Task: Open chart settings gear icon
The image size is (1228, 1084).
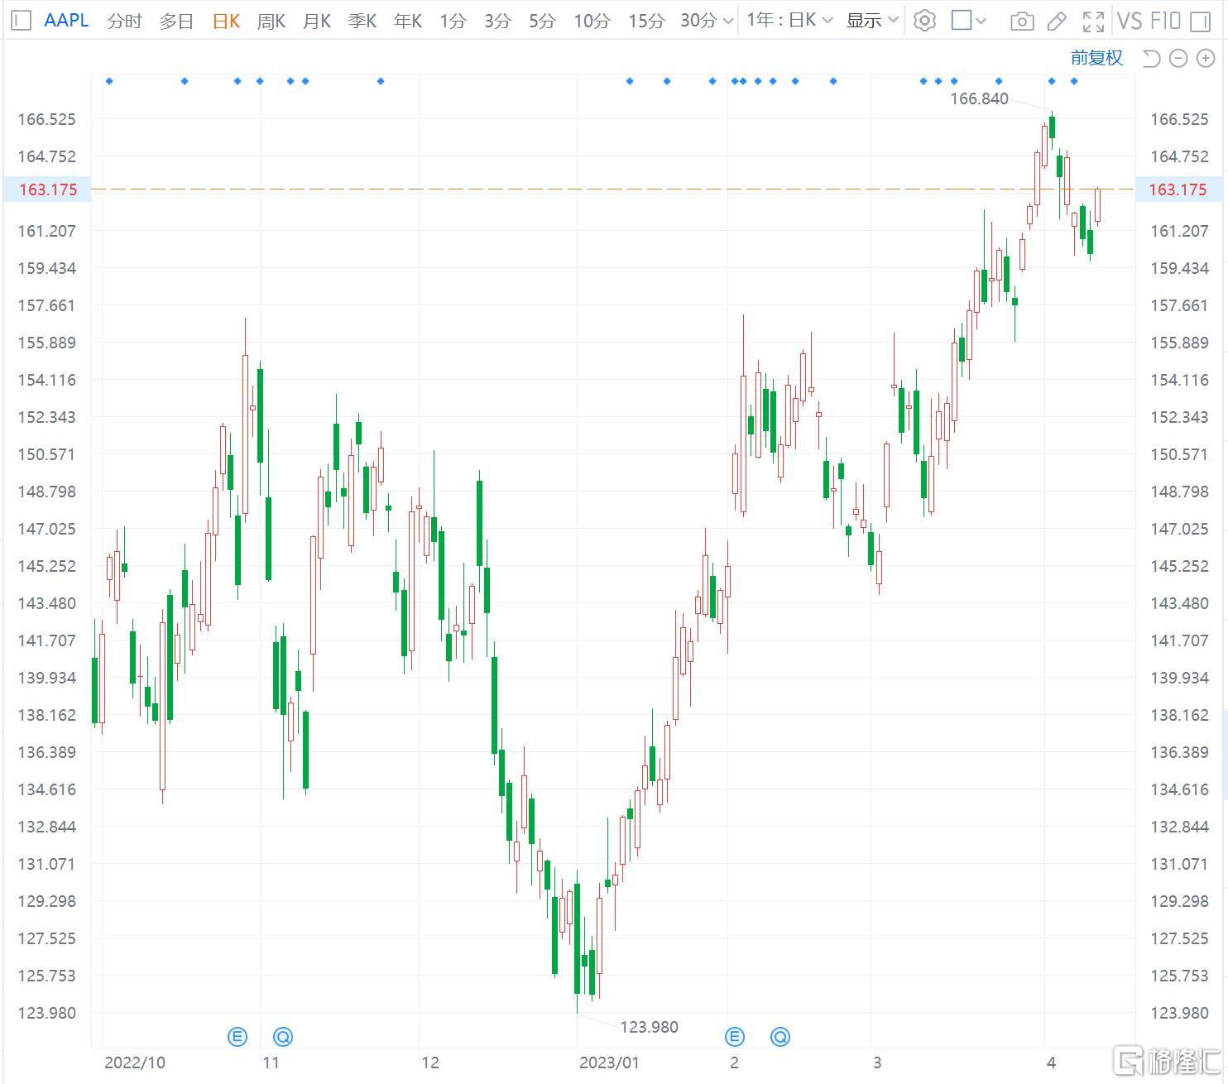Action: pyautogui.click(x=924, y=21)
